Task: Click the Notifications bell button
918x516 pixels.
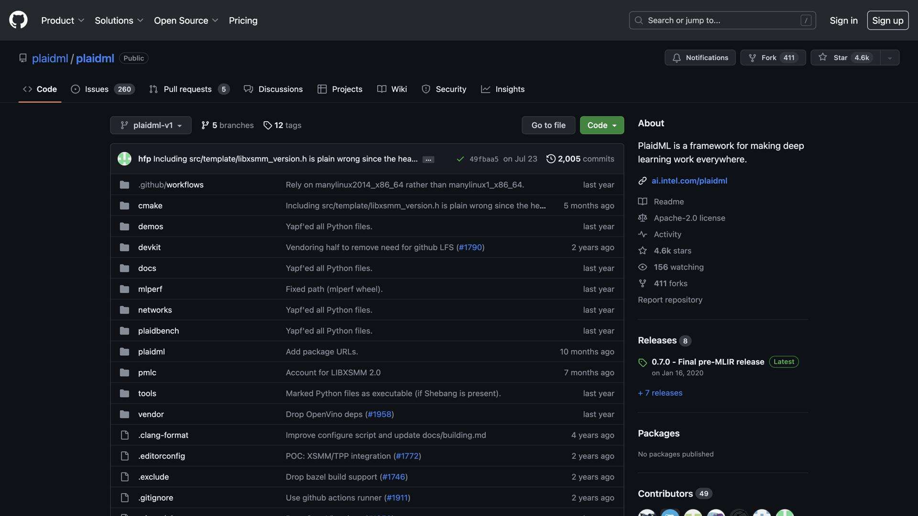Action: [700, 58]
